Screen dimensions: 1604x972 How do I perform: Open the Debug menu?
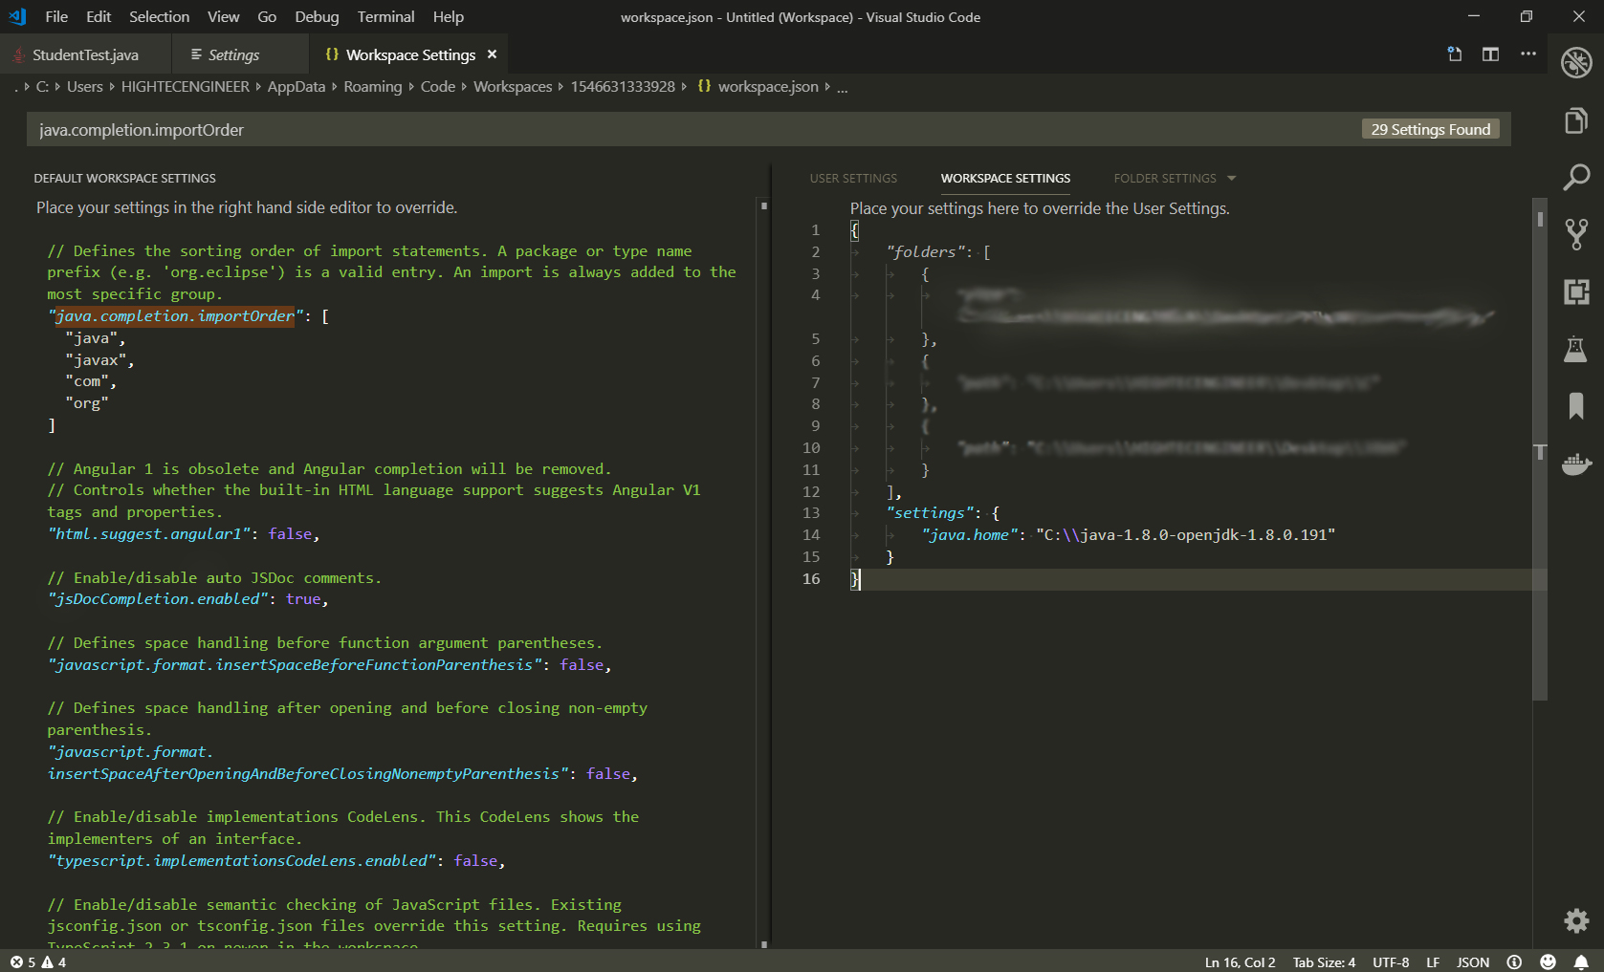pyautogui.click(x=317, y=16)
